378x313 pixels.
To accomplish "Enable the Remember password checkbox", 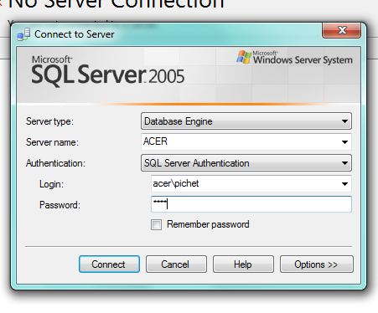I will click(x=156, y=224).
